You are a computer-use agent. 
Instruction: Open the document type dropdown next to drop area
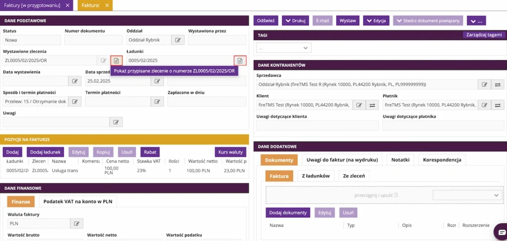click(x=467, y=195)
